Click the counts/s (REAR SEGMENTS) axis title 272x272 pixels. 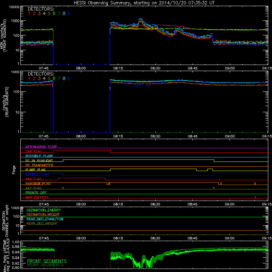5,102
